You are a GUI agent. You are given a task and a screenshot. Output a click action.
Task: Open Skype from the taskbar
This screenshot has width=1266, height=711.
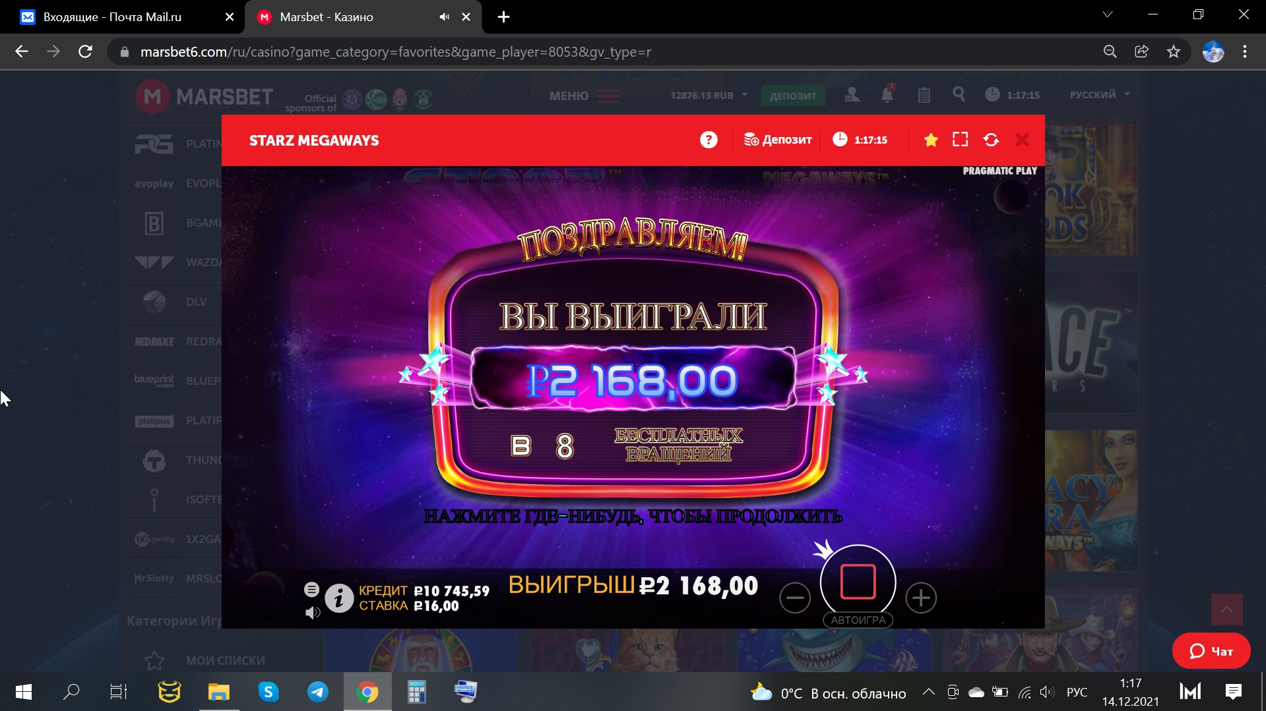click(269, 692)
